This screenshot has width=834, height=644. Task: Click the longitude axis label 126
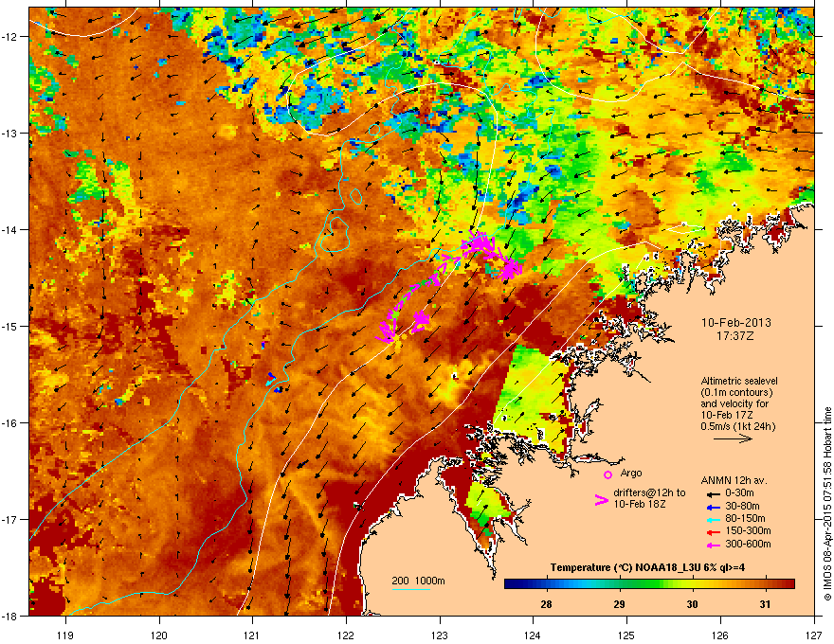click(720, 635)
